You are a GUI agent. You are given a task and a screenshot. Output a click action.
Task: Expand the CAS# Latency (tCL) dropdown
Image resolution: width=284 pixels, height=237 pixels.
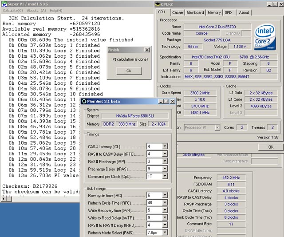click(165, 146)
